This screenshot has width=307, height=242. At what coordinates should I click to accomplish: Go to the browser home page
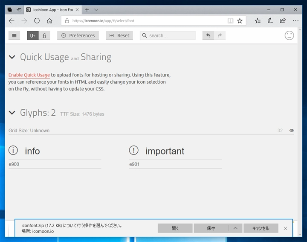click(x=49, y=21)
